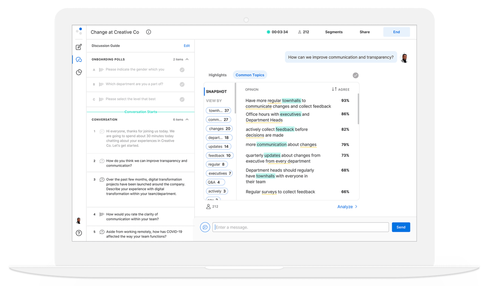Filter by the depart... 18 topic chip

coord(219,137)
